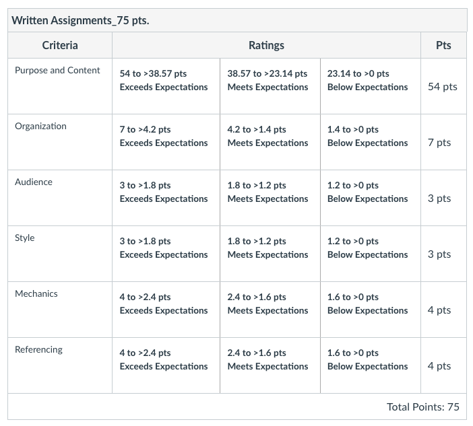Select Meets Expectations for Mechanics
Viewport: 473px width, 426px height.
click(270, 310)
